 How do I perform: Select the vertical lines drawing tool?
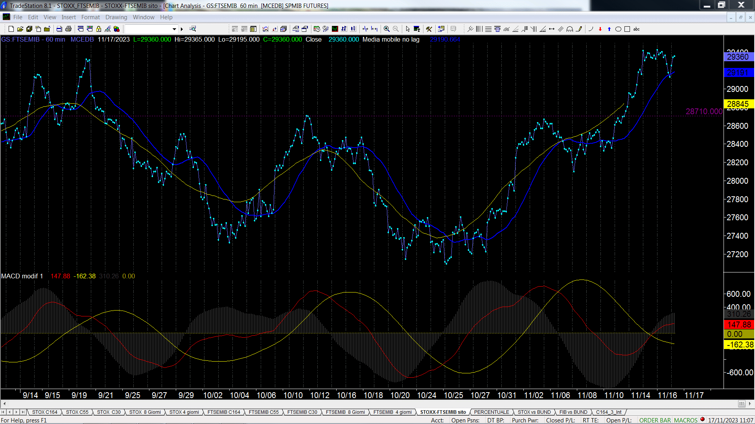(x=479, y=29)
